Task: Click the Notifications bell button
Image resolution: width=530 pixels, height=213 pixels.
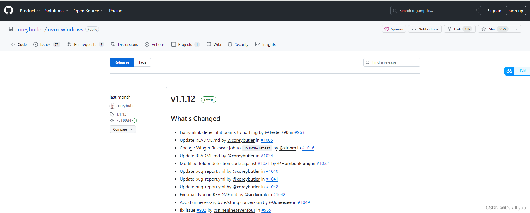Action: point(425,29)
